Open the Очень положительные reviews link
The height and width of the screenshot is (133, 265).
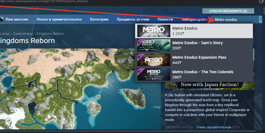click(x=214, y=127)
